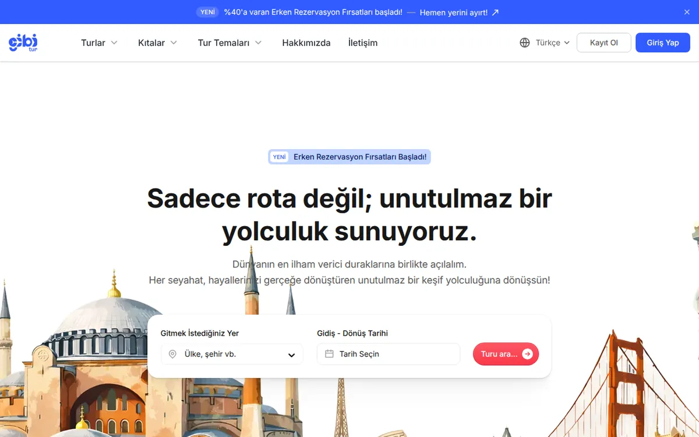This screenshot has height=437, width=699.
Task: Click the 'Kayıt Ol' button
Action: coord(604,43)
